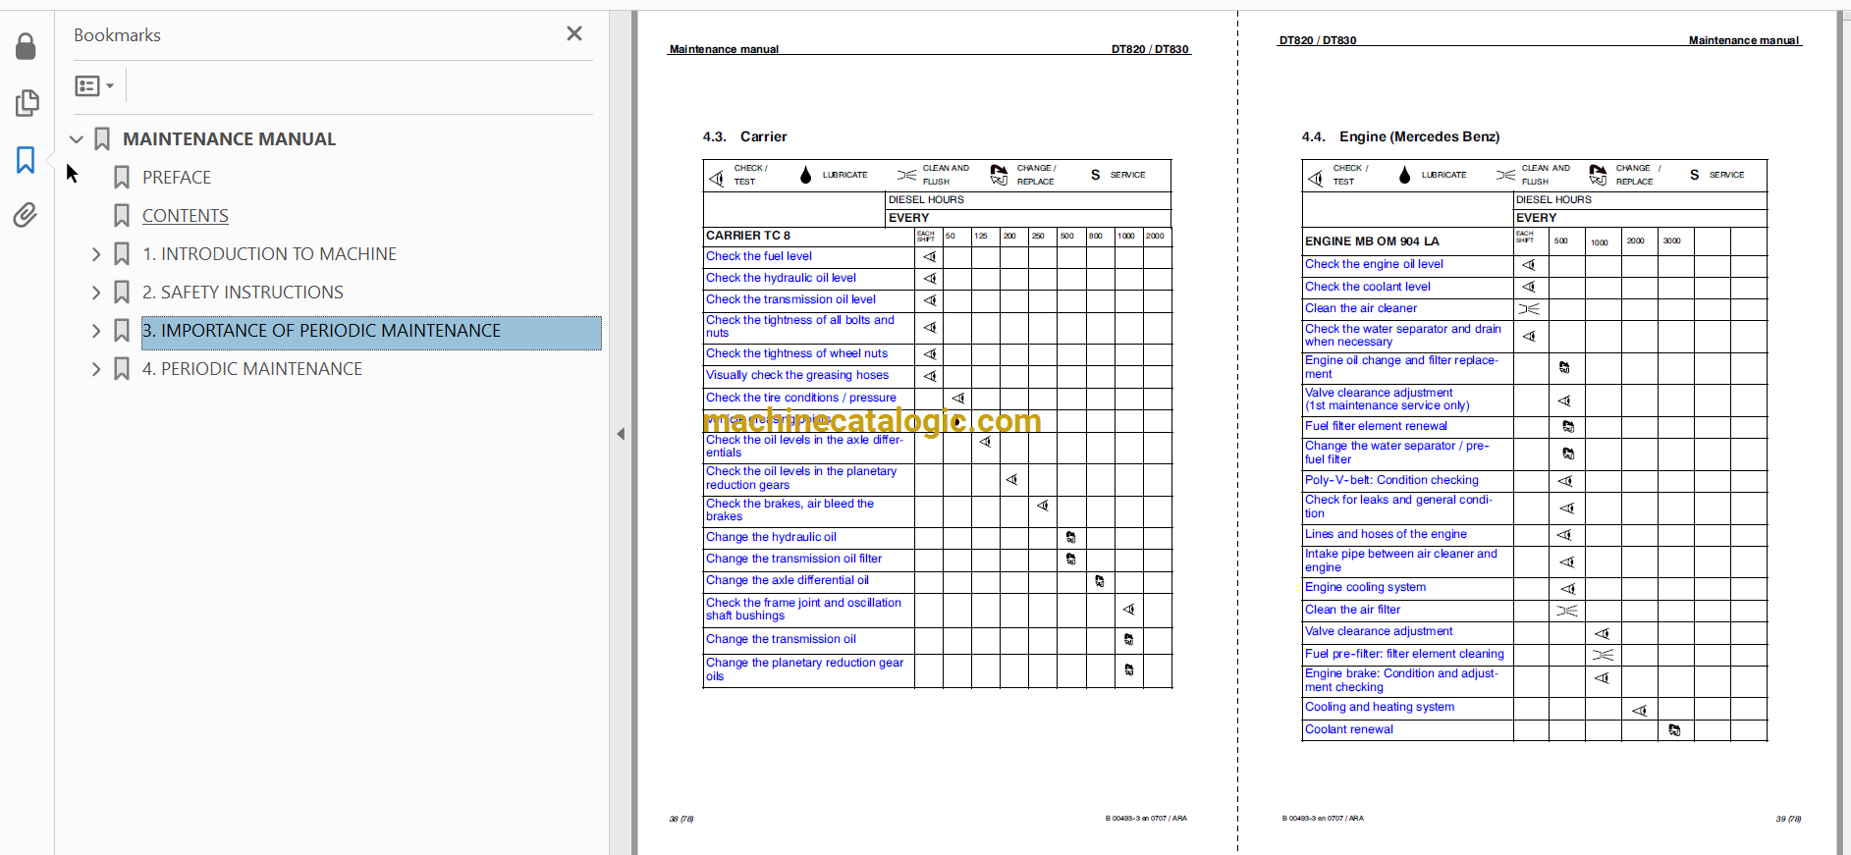The image size is (1851, 855).
Task: Open the CONTENTS bookmark
Action: (186, 216)
